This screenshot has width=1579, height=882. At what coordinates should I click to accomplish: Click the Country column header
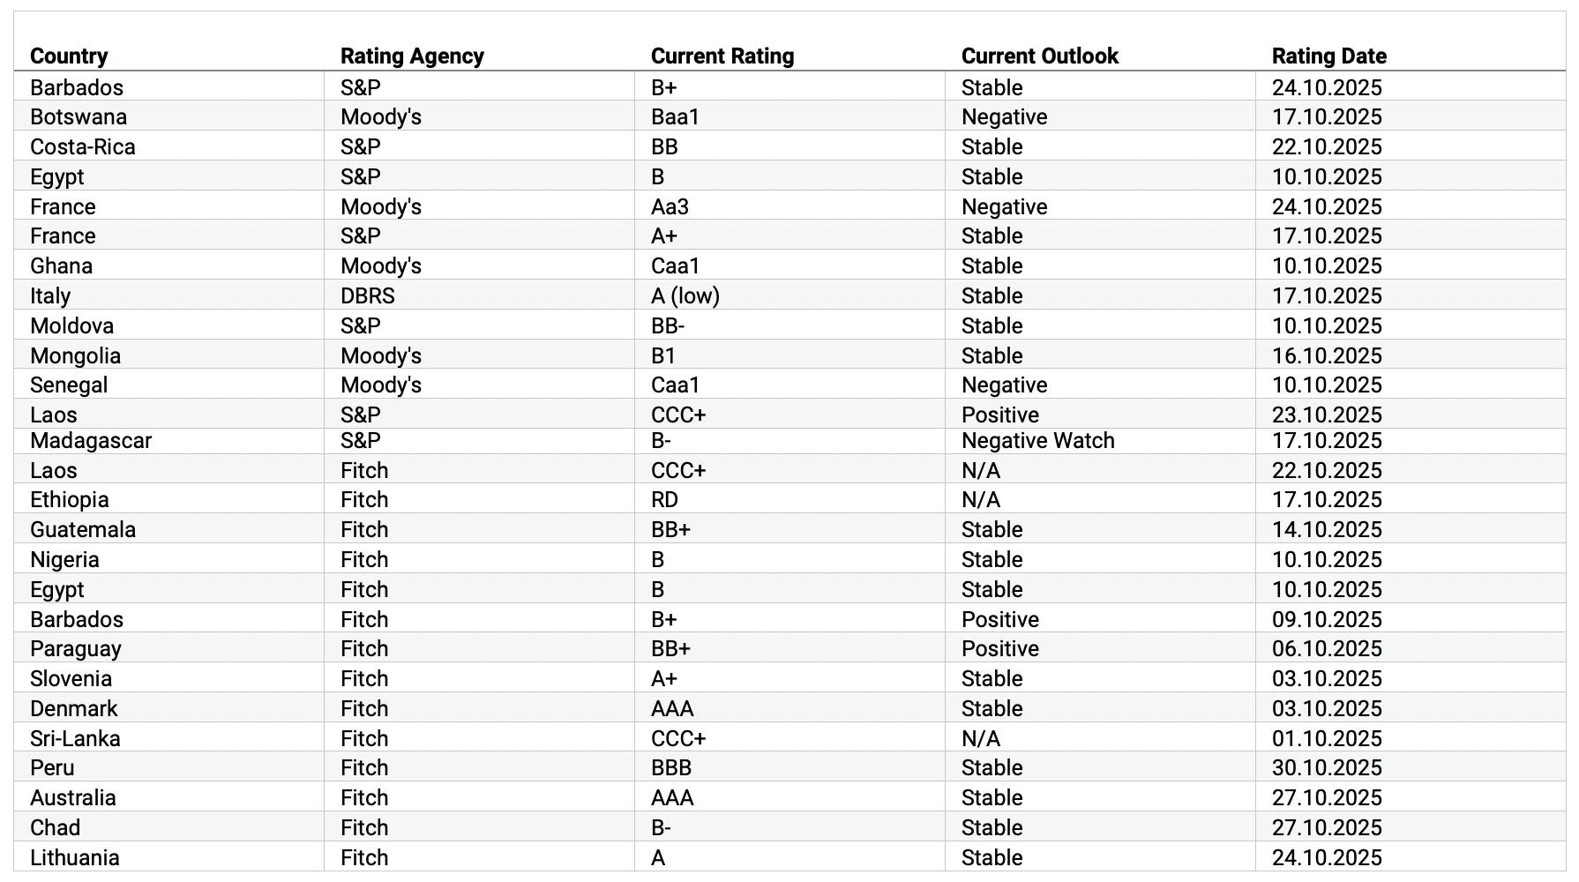pyautogui.click(x=69, y=56)
